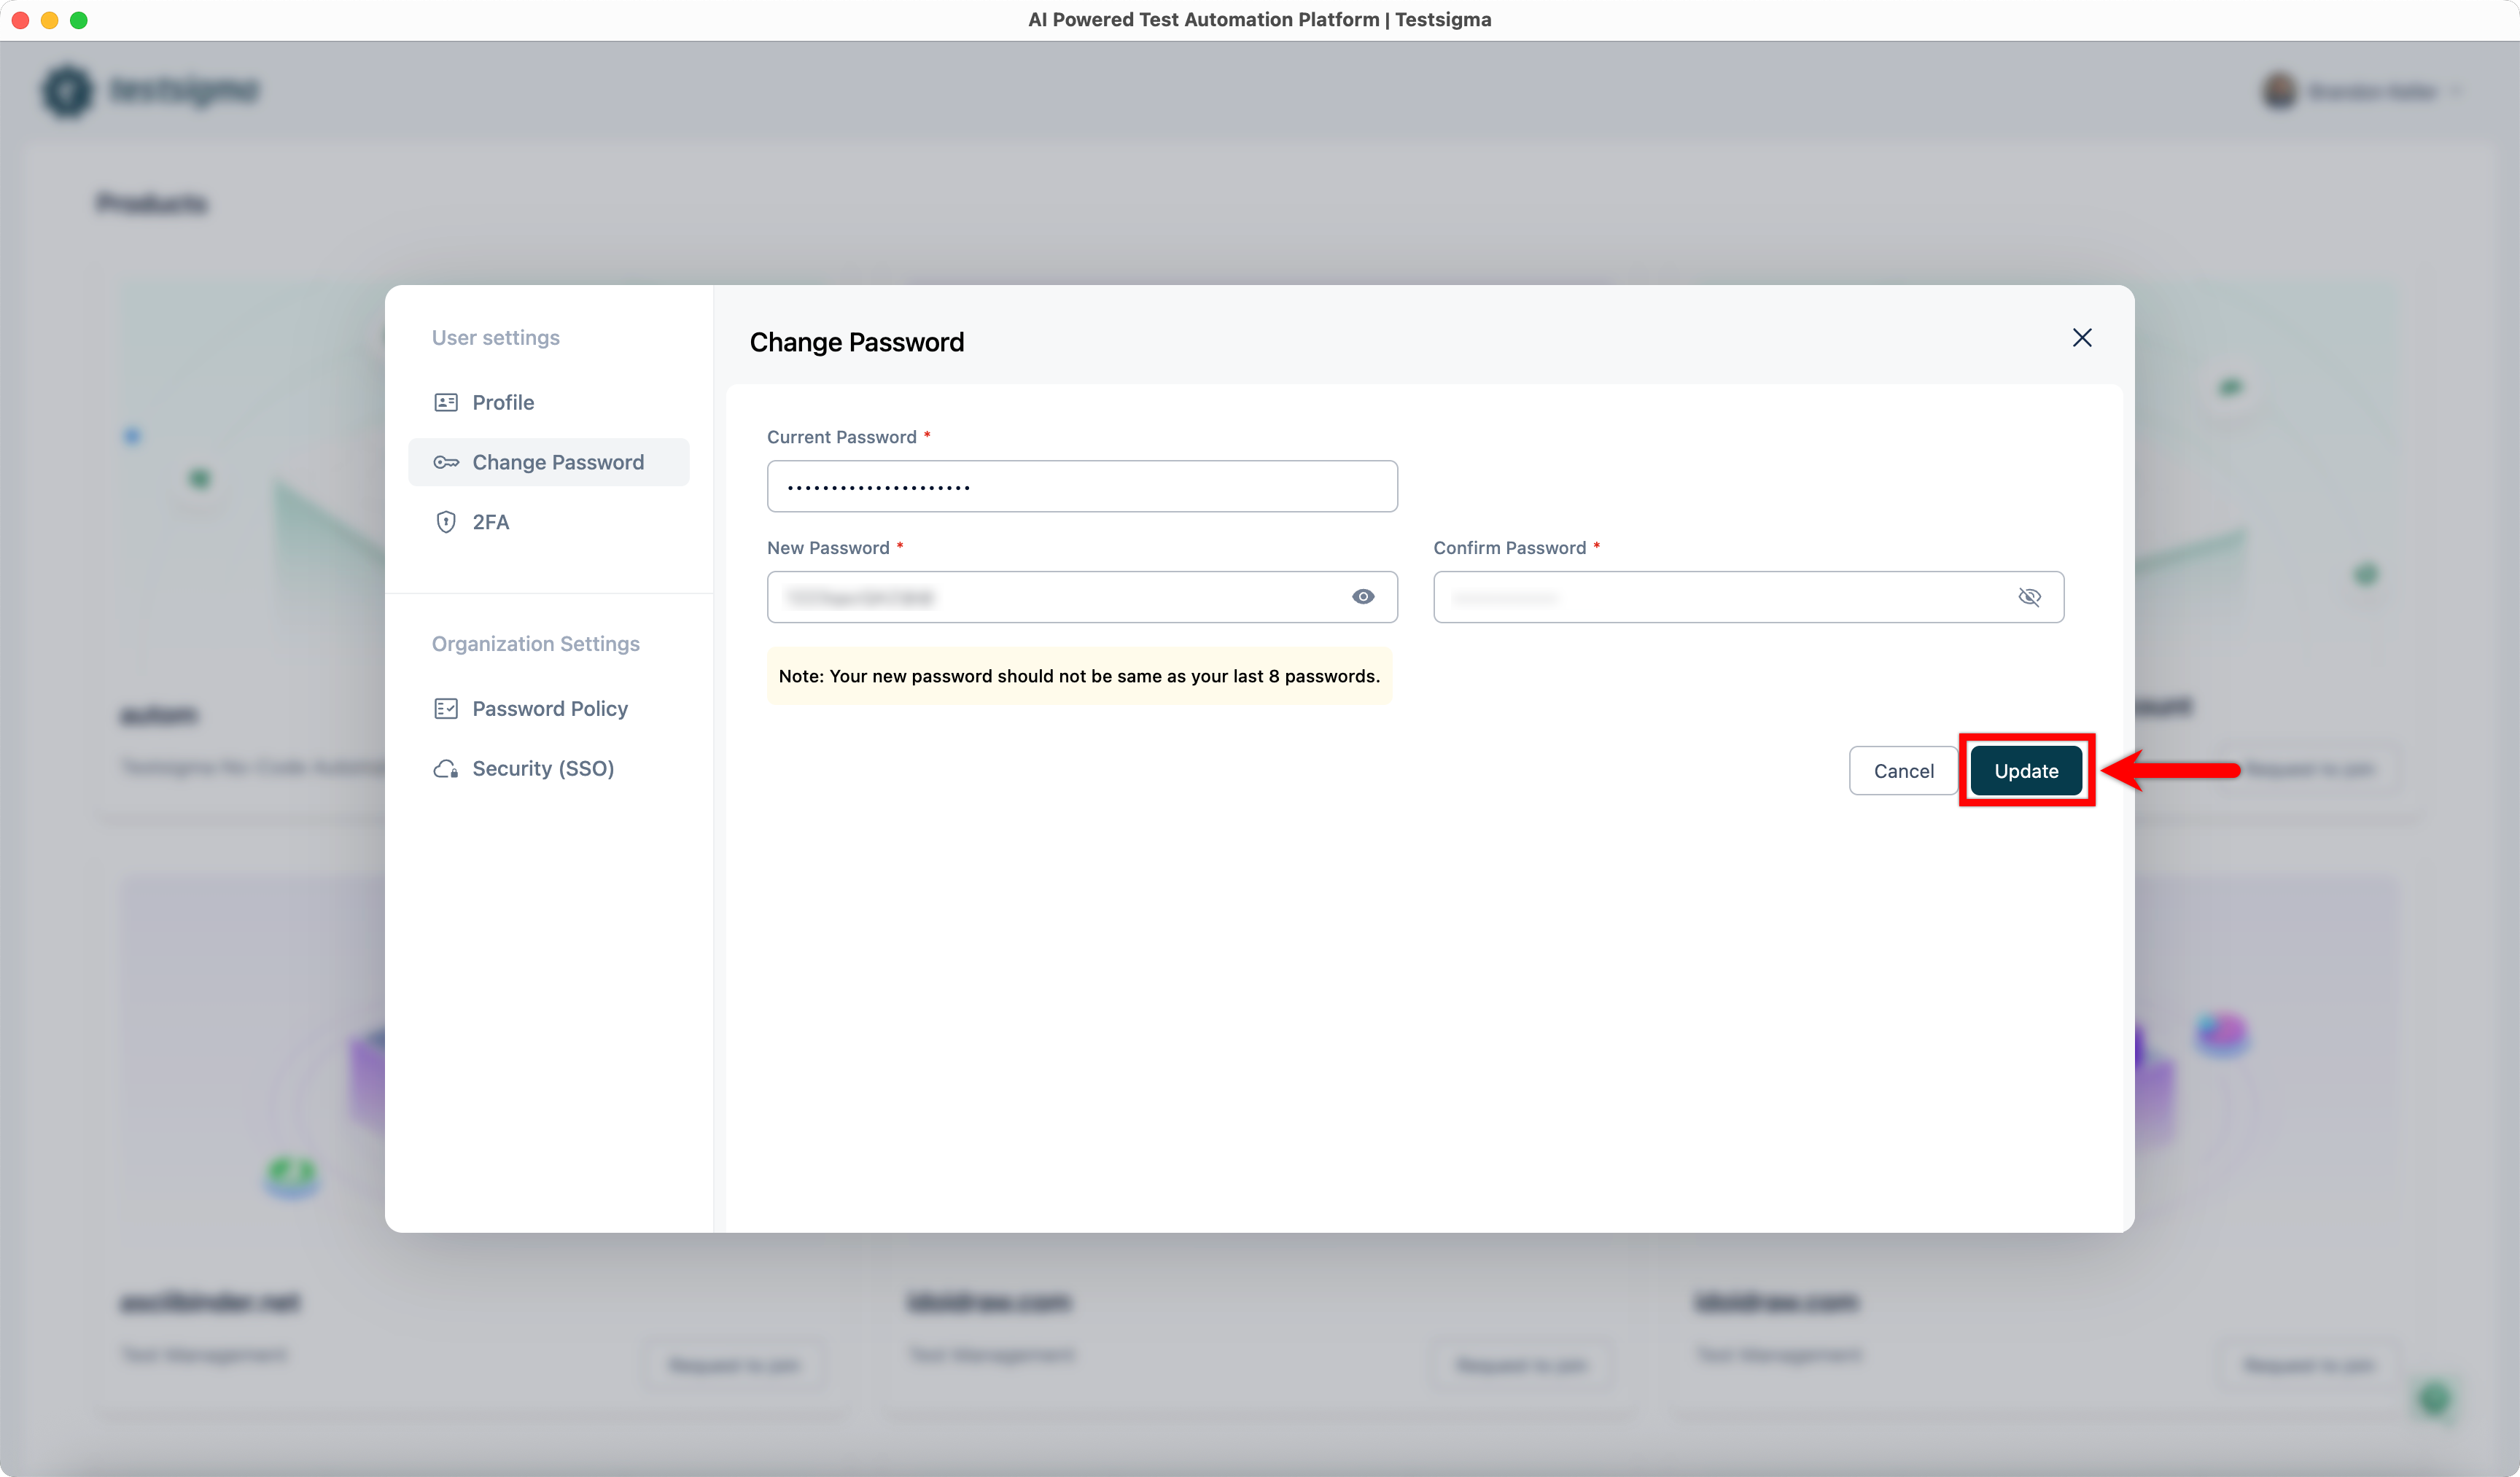Click the Update button
The height and width of the screenshot is (1477, 2520).
point(2026,770)
